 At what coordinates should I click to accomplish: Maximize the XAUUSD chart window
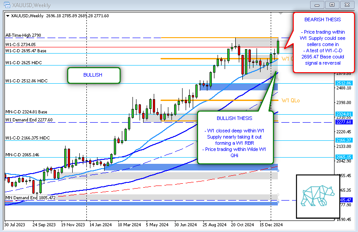[331, 4]
